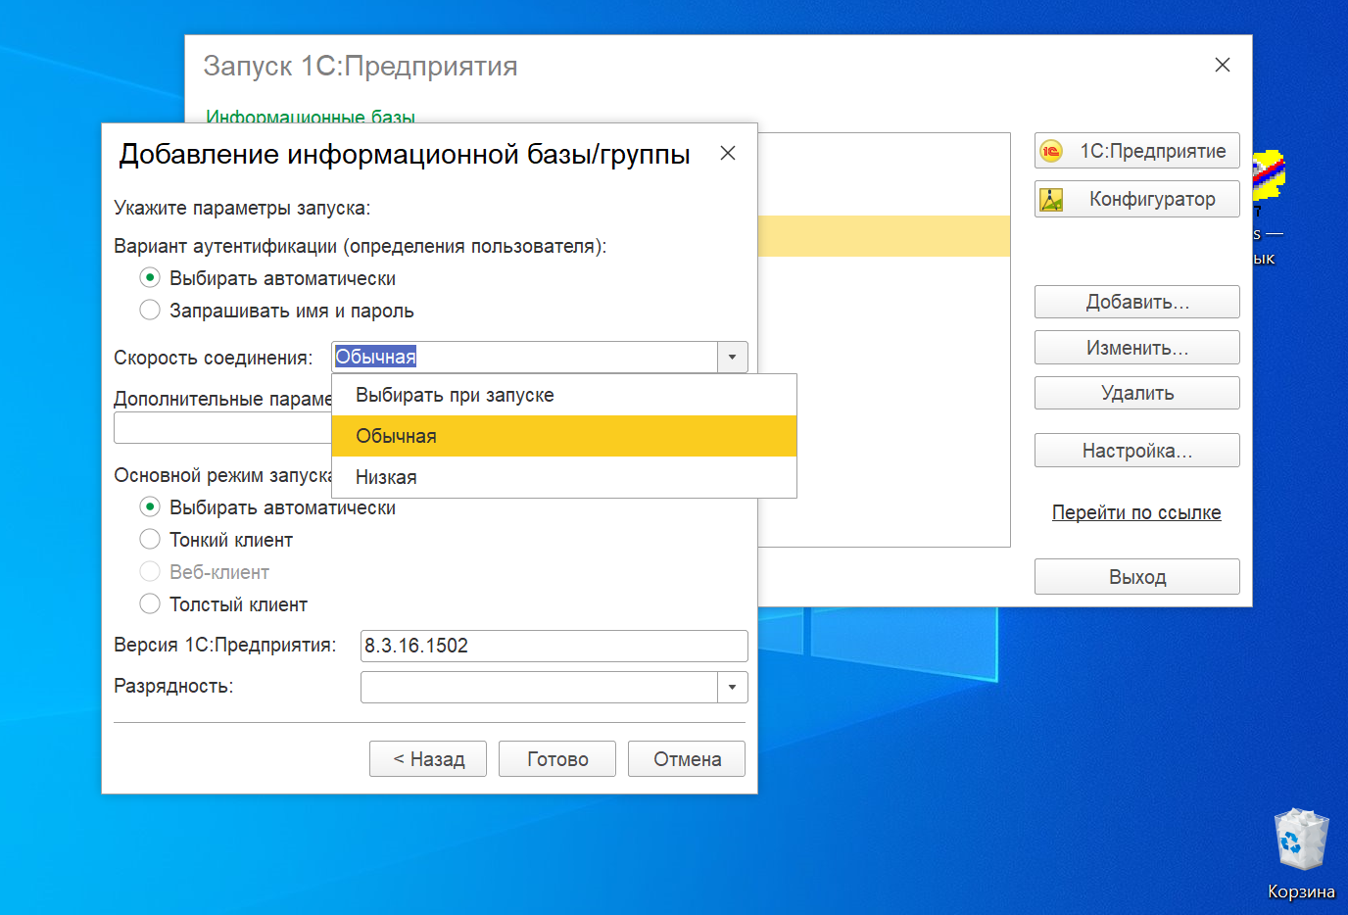Edit the Версия 1С:Предприятия field

point(554,646)
